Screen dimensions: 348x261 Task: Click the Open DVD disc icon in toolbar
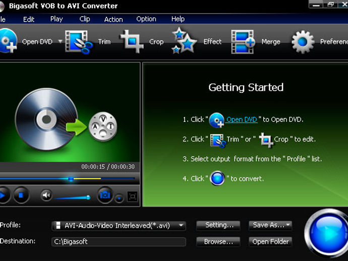9,41
